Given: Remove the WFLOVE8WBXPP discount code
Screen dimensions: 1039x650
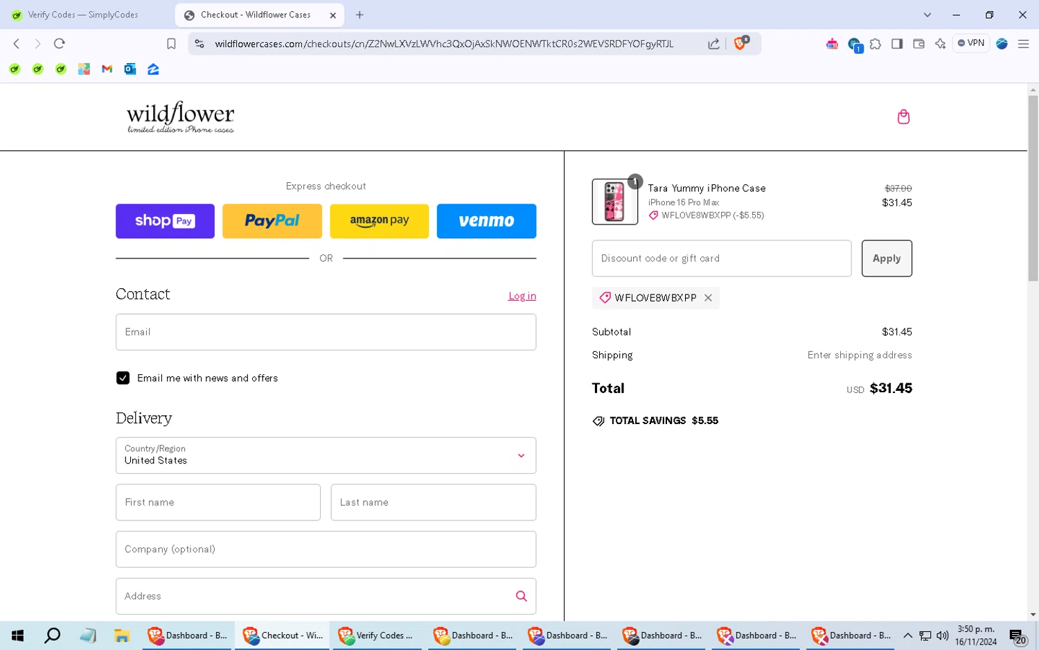Looking at the screenshot, I should click(x=708, y=298).
